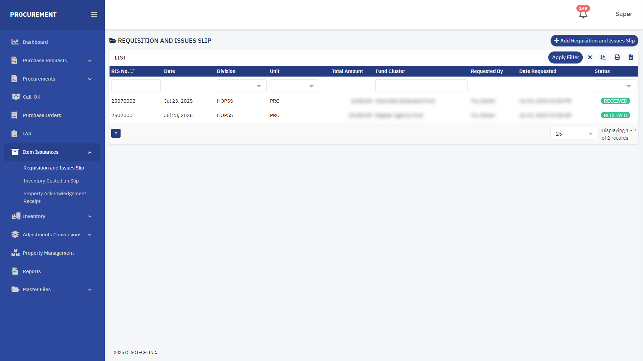Clear the filter with X icon
643x361 pixels.
[590, 57]
